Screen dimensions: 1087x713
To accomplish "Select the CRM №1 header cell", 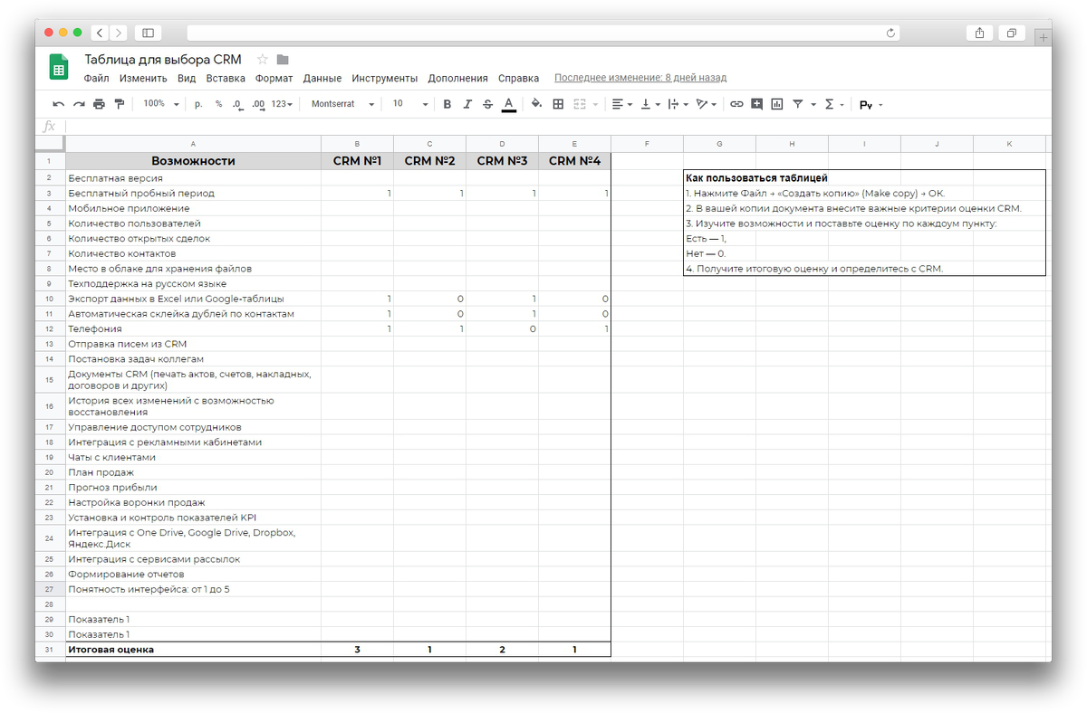I will (357, 161).
